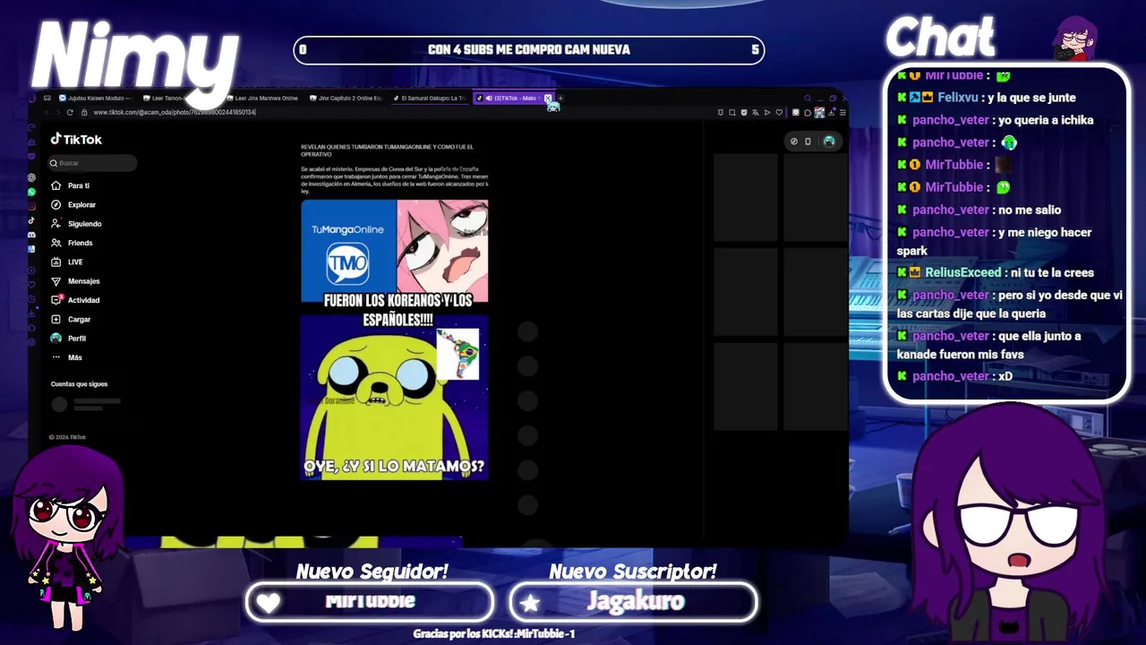Click the 'REVELAN QUIENES TUMBARON TUMANGAONLINE' caption
This screenshot has height=645, width=1146.
(387, 150)
